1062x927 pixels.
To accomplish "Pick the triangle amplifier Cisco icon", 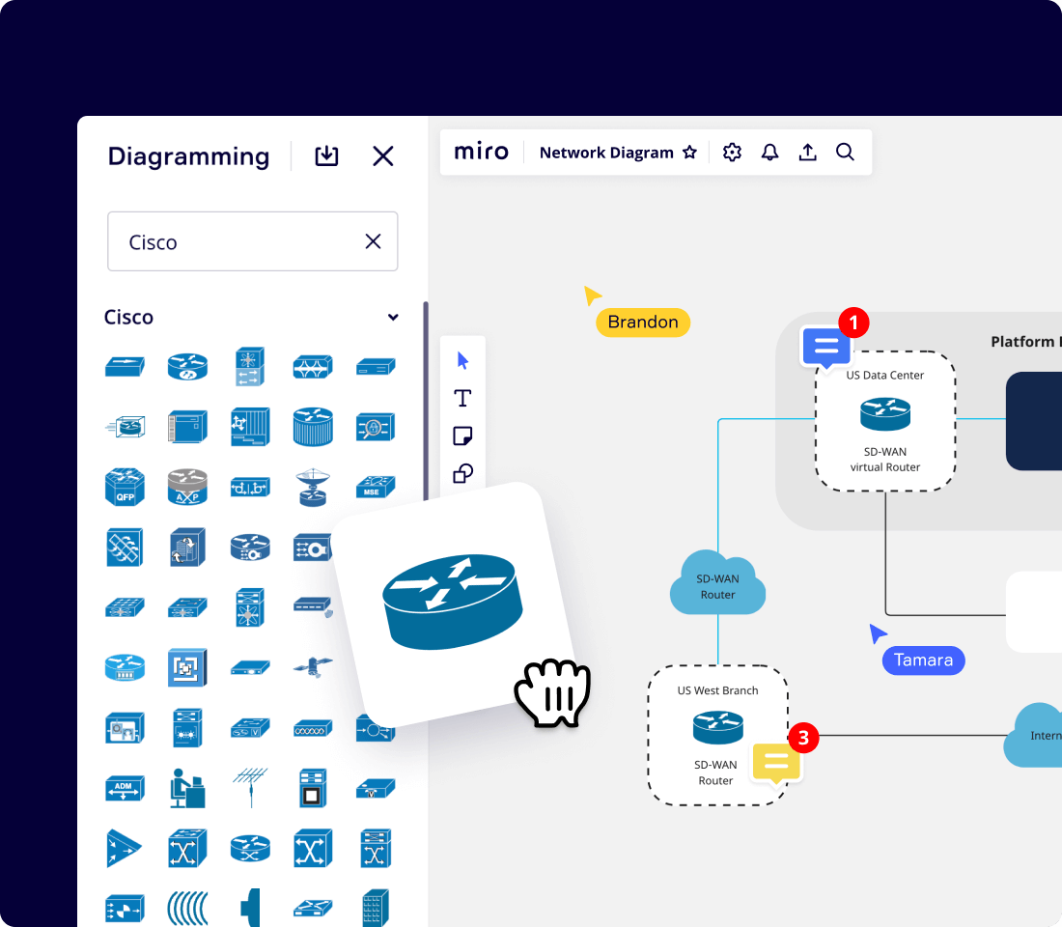I will click(124, 849).
